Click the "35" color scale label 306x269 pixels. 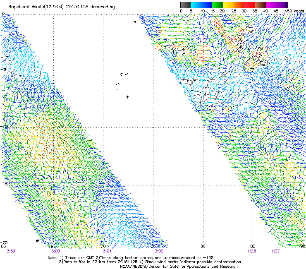click(x=255, y=11)
